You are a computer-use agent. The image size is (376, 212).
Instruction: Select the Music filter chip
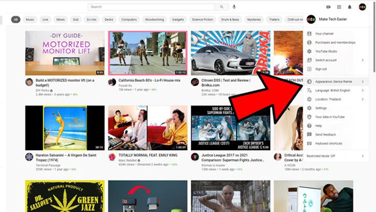point(30,19)
